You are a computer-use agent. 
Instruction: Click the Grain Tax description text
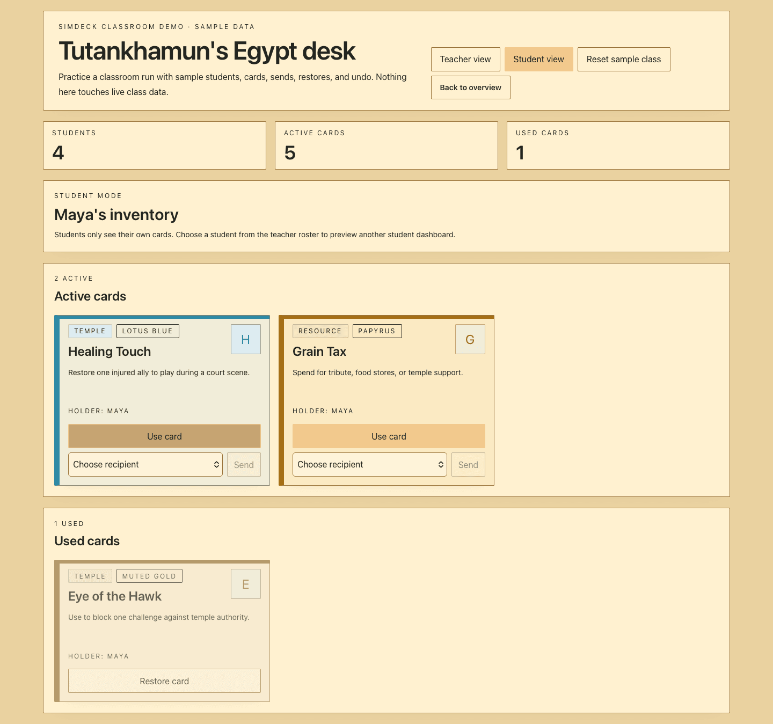coord(378,372)
